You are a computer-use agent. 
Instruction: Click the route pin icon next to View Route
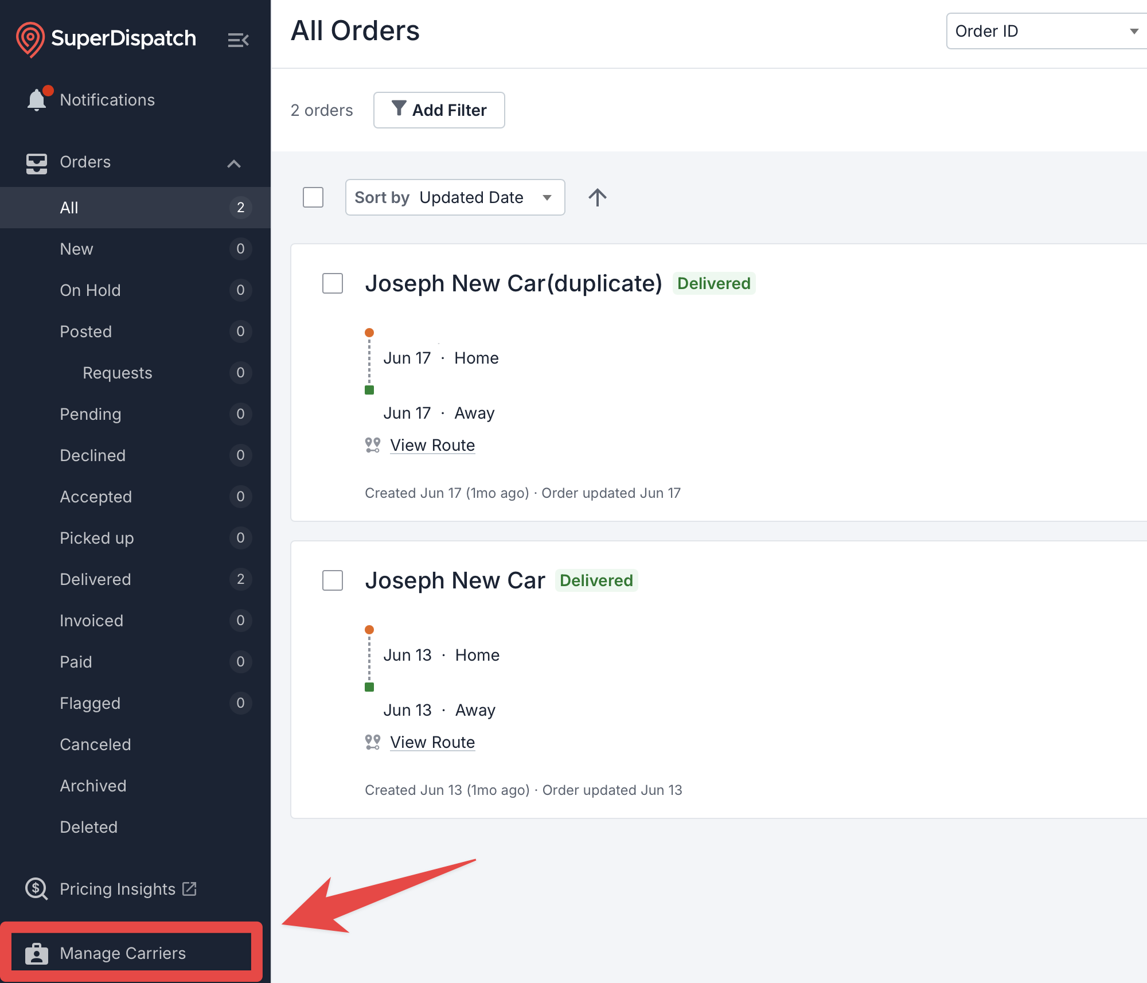tap(372, 444)
